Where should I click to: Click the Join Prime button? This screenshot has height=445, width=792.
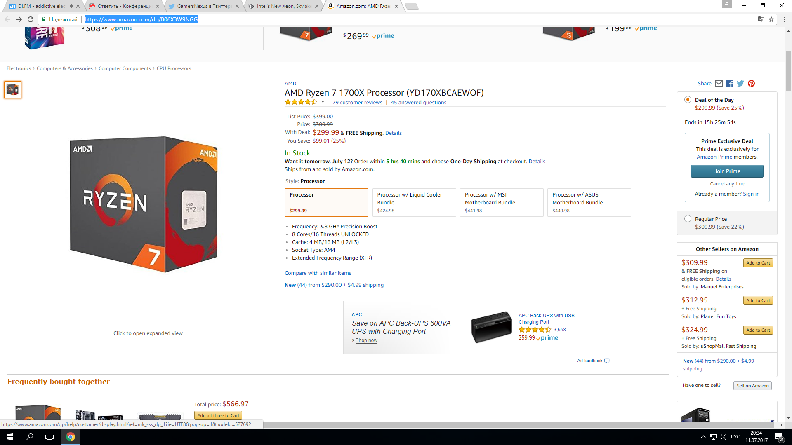pos(727,171)
